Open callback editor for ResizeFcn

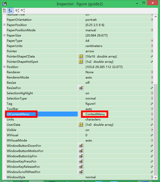tap(81, 88)
